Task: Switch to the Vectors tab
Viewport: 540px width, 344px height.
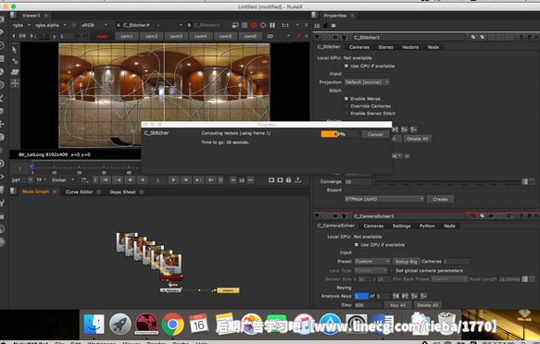Action: [x=410, y=47]
